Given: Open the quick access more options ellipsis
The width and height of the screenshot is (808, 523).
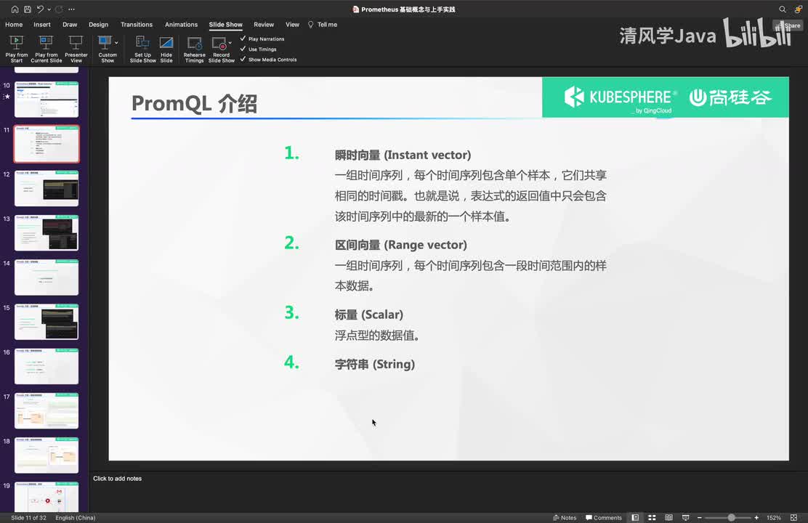Looking at the screenshot, I should click(x=72, y=9).
